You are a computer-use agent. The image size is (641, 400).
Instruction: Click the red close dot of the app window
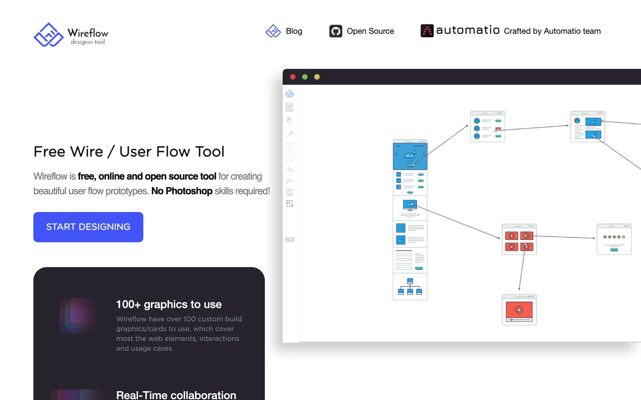coord(293,77)
